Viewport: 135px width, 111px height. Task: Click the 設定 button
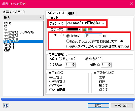pyautogui.click(x=98, y=105)
